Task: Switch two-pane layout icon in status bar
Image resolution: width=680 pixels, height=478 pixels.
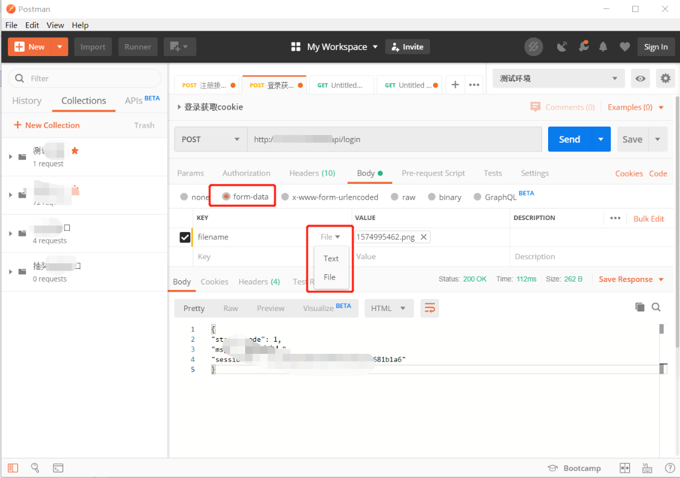Action: 625,468
